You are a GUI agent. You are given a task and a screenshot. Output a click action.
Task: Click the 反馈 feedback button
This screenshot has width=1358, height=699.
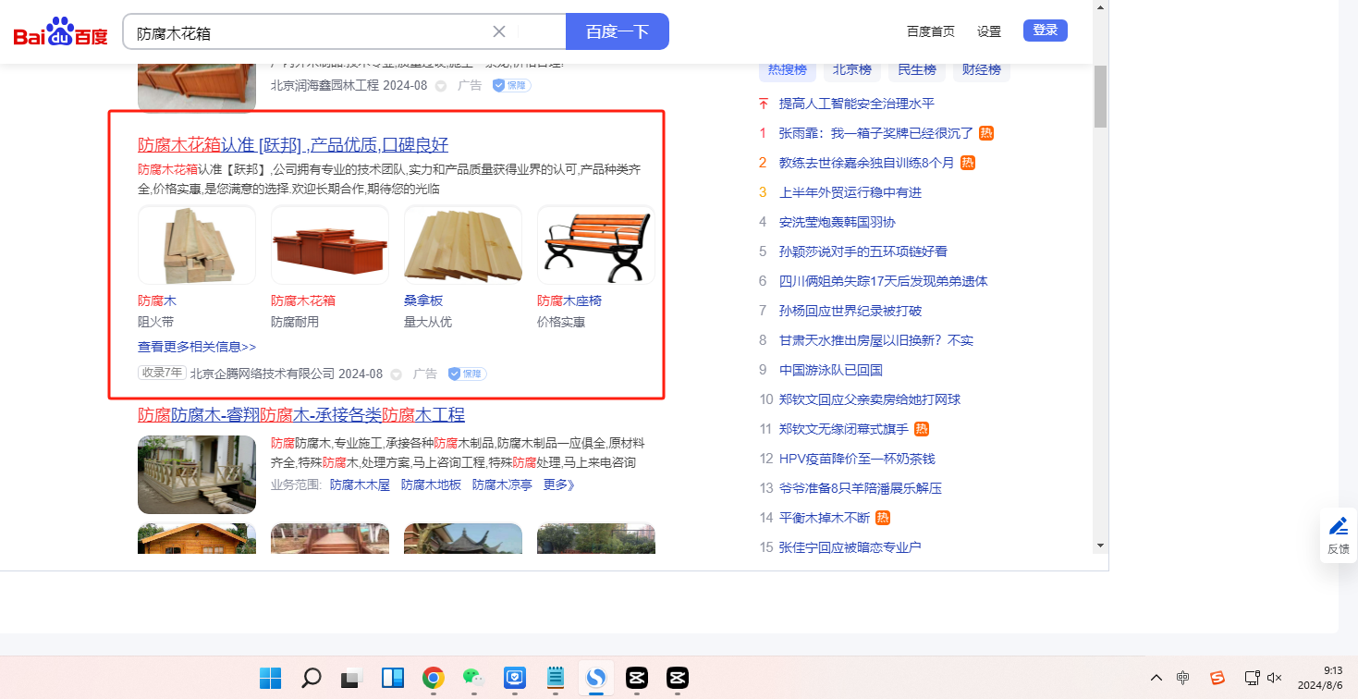(1338, 535)
